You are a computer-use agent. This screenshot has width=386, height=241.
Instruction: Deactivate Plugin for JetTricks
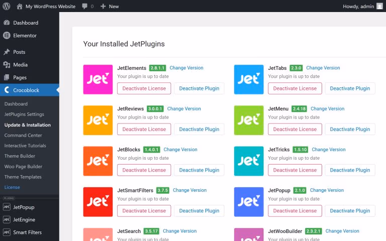pos(350,170)
